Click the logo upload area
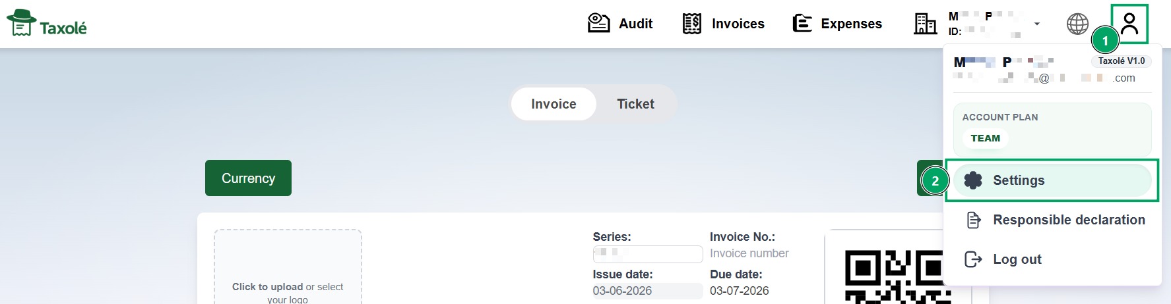Image resolution: width=1171 pixels, height=304 pixels. pyautogui.click(x=288, y=266)
